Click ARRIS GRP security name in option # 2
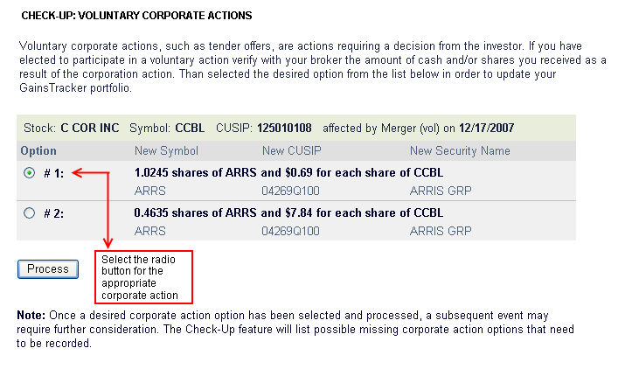Image resolution: width=632 pixels, height=376 pixels. pyautogui.click(x=441, y=231)
